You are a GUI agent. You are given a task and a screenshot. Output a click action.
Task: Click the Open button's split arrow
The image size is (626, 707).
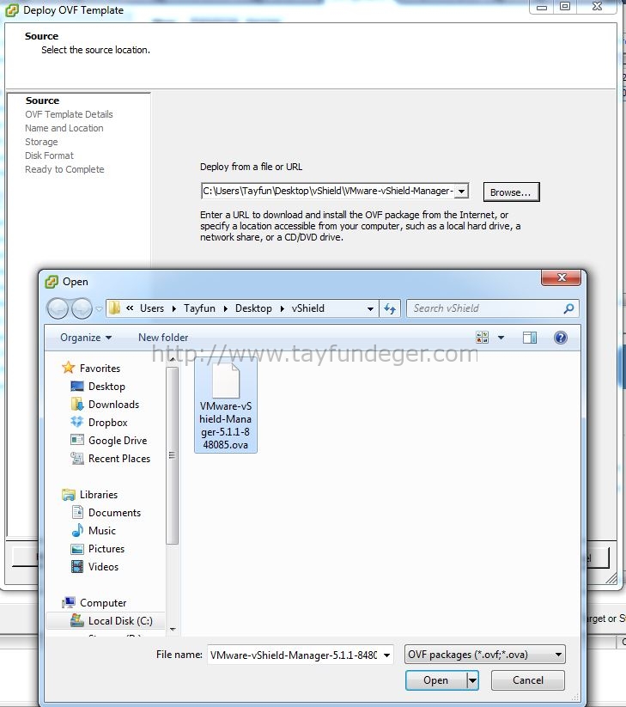pos(472,680)
